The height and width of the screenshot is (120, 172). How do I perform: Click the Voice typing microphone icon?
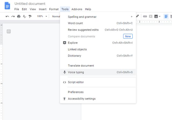pos(64,72)
